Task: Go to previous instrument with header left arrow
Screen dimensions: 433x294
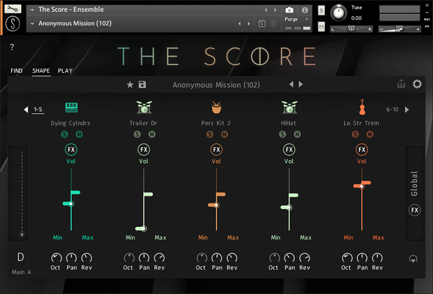Action: [x=266, y=10]
